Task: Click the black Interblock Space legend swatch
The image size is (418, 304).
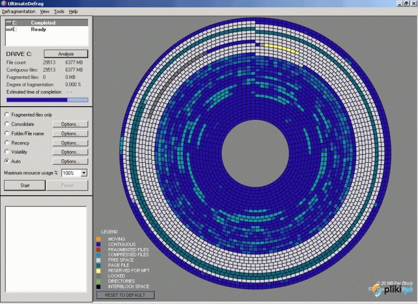Action: coord(98,287)
